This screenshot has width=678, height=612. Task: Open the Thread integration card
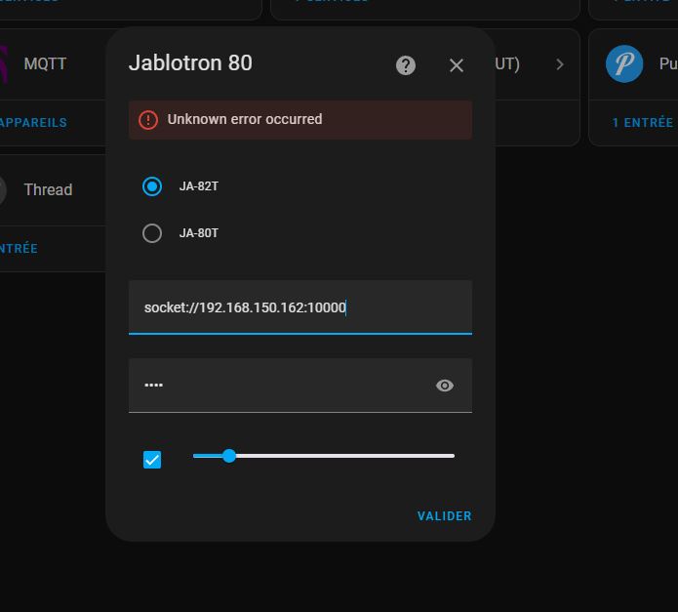[52, 190]
